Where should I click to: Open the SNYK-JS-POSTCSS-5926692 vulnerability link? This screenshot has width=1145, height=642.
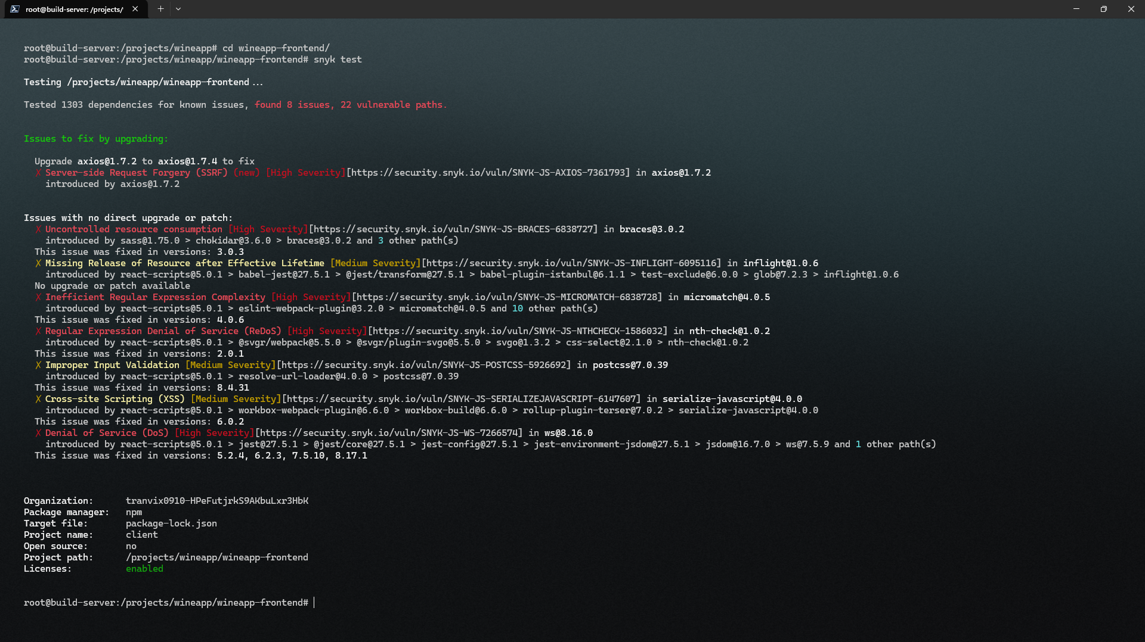point(423,364)
